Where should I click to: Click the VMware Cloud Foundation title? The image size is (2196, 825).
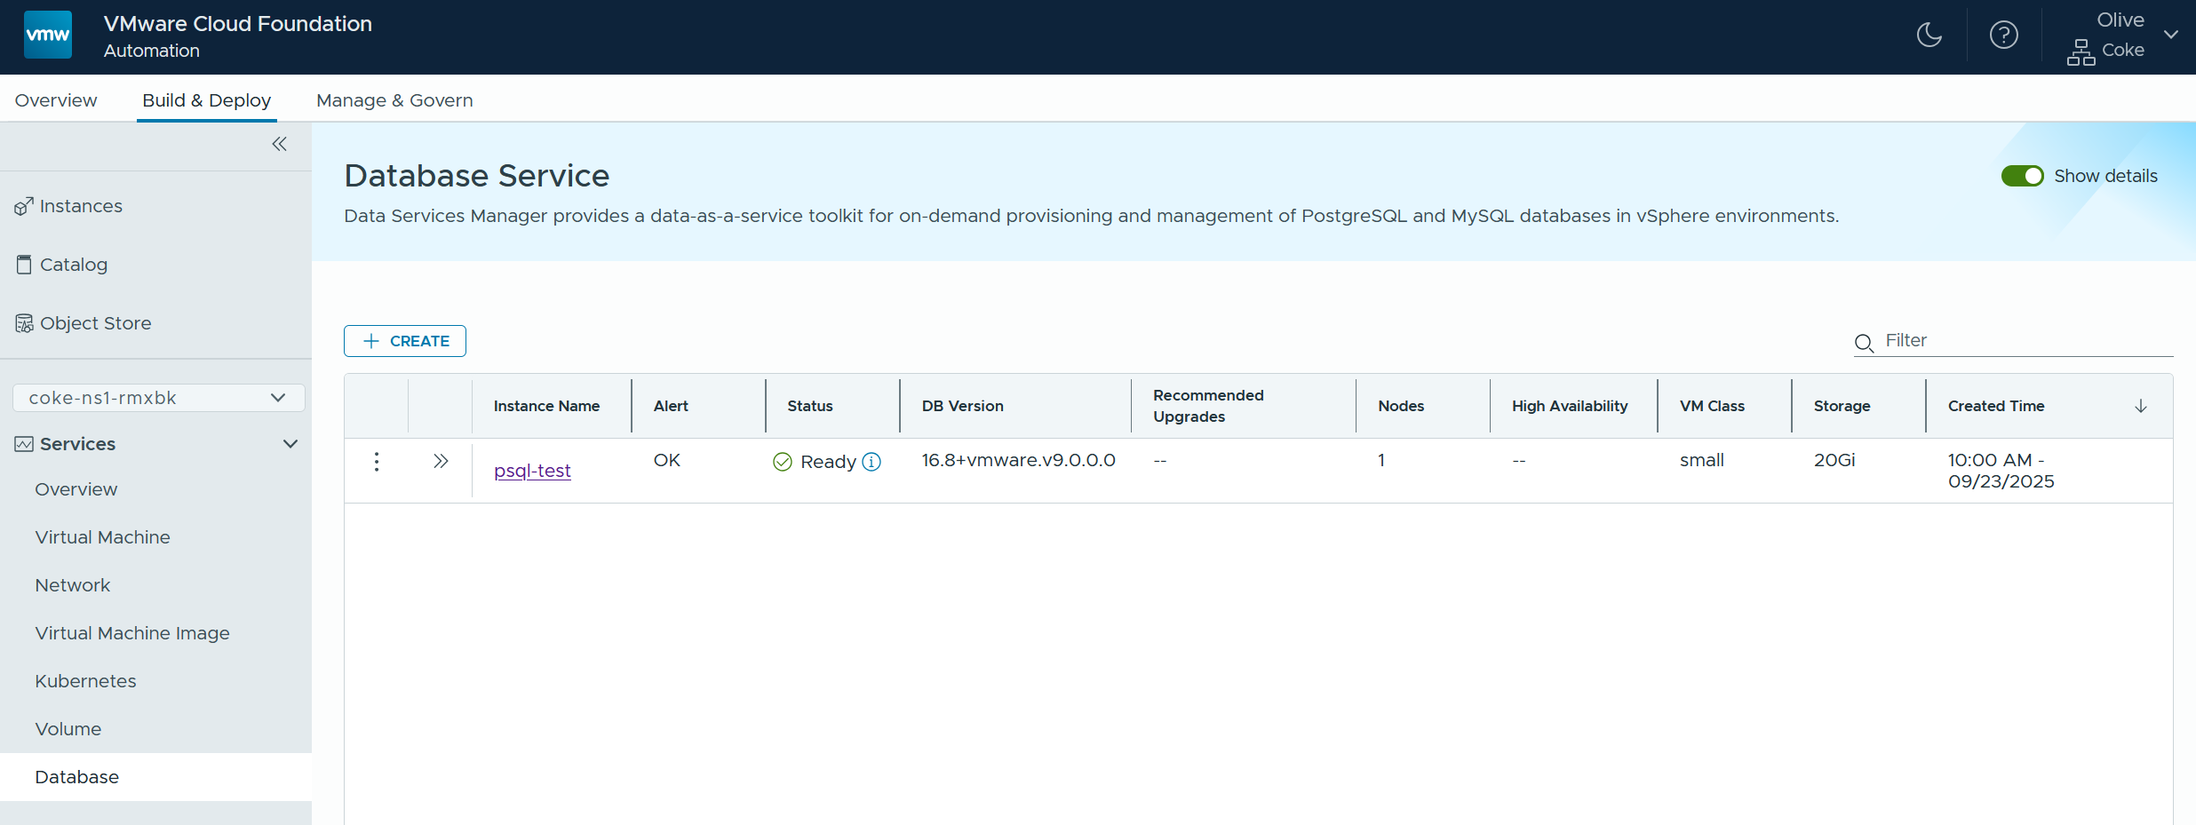pos(238,24)
